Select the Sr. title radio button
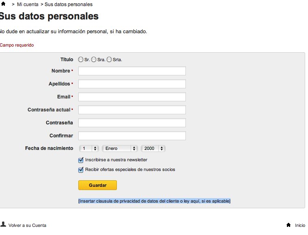This screenshot has width=308, height=235. click(81, 60)
